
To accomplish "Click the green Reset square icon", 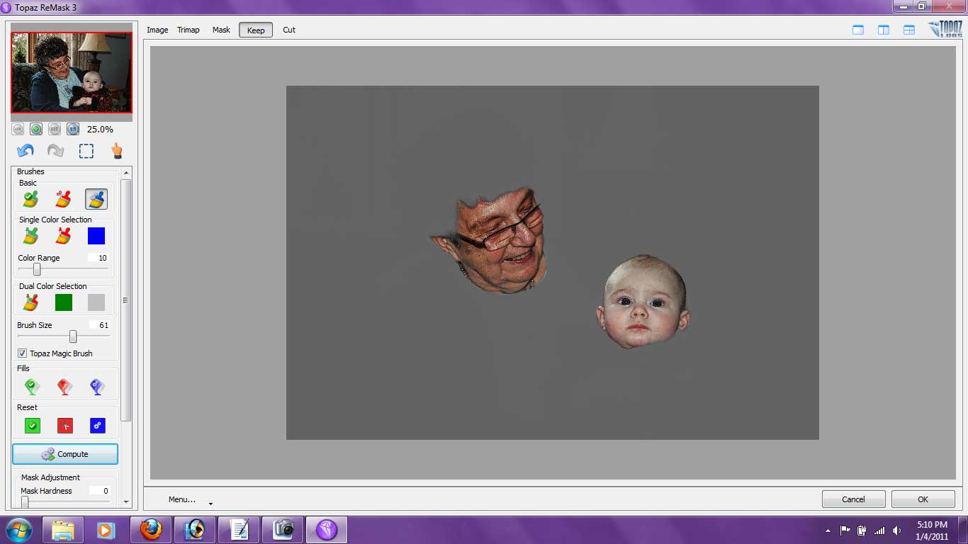I will pos(33,426).
